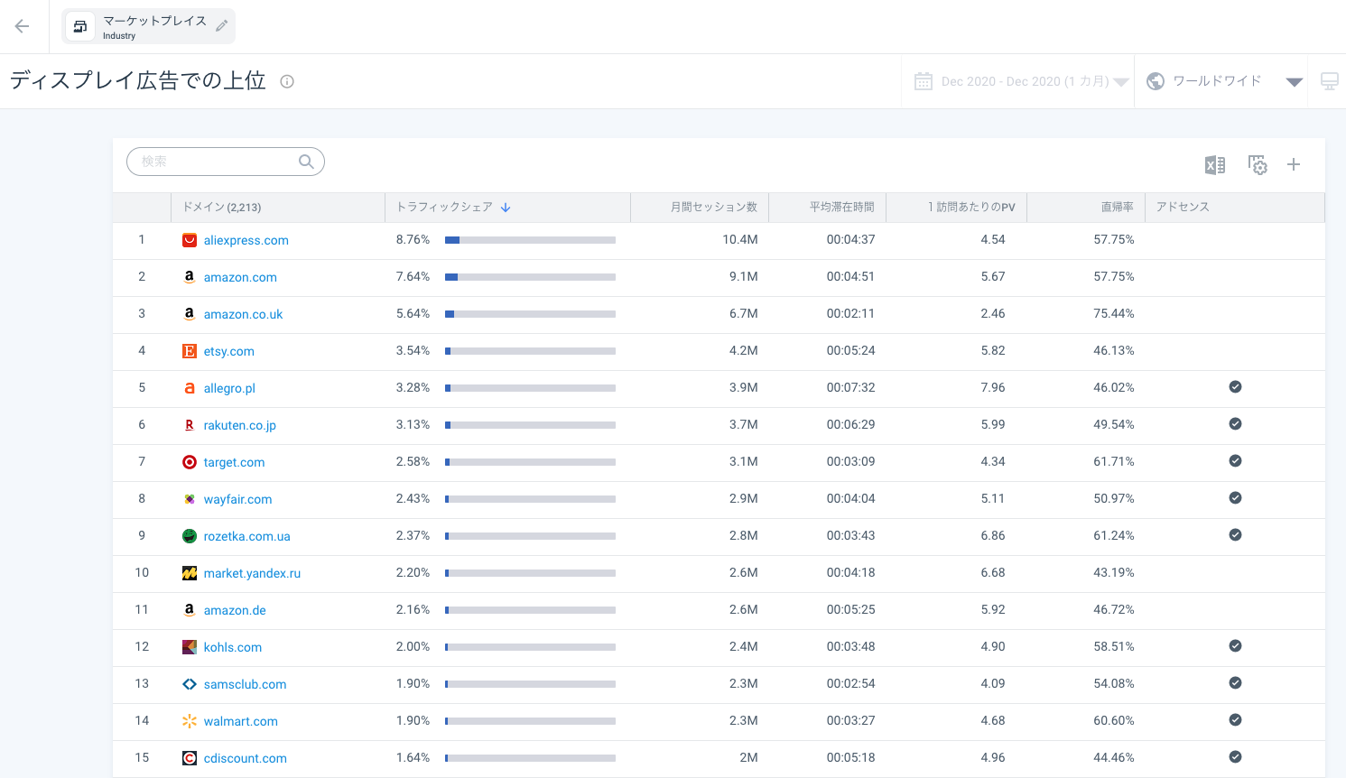The width and height of the screenshot is (1346, 778).
Task: Open table column settings
Action: (x=1258, y=165)
